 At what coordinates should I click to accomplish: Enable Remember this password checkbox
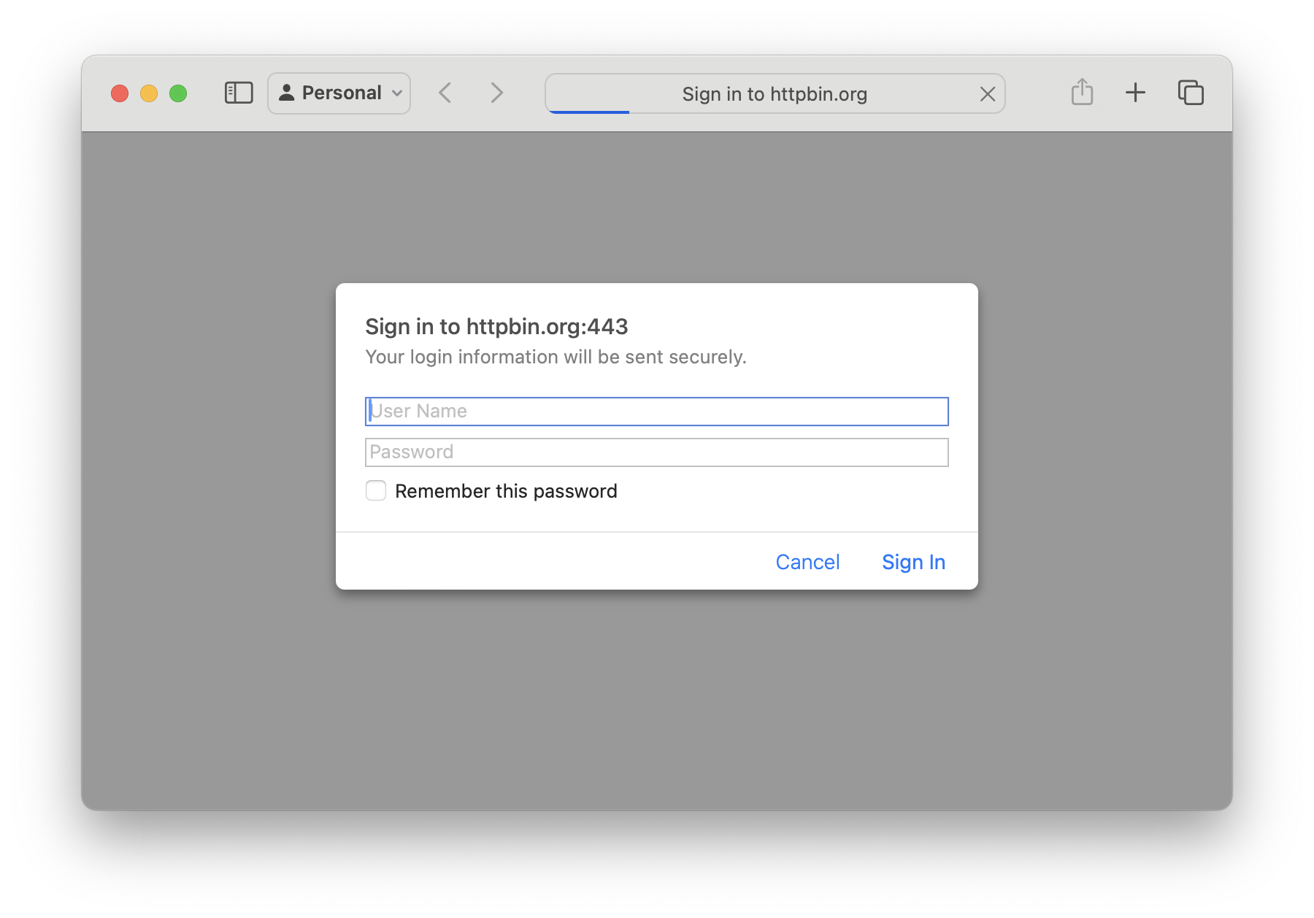376,490
